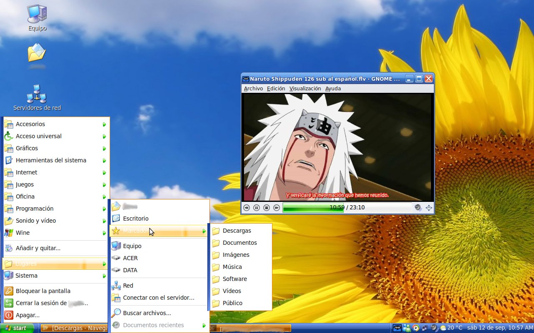Click the weather 20 °C tray indicator

451,328
